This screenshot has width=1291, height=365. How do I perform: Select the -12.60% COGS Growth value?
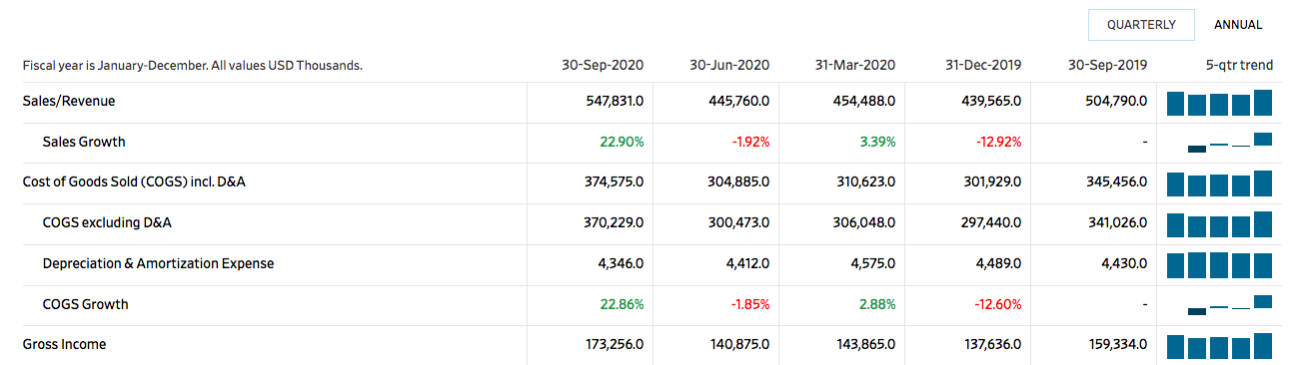998,304
